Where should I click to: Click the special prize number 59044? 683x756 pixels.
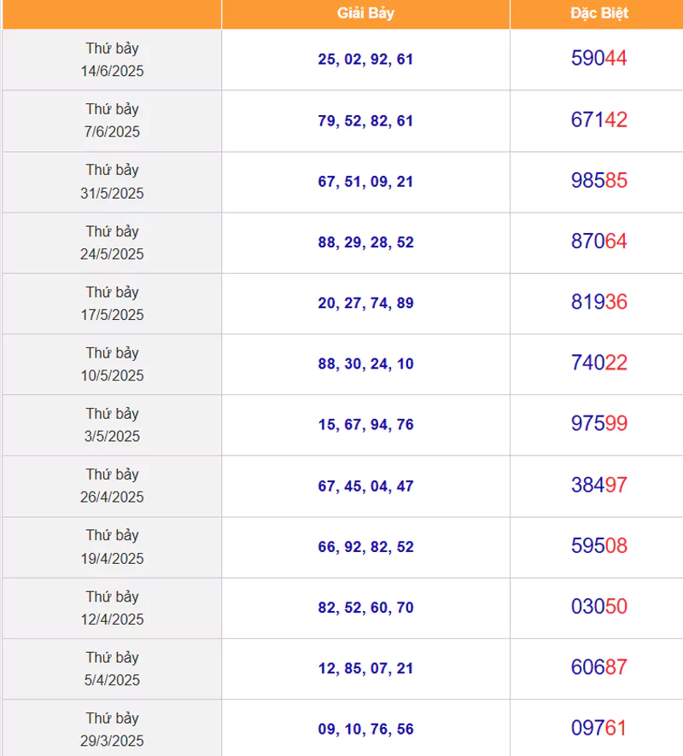(x=599, y=58)
